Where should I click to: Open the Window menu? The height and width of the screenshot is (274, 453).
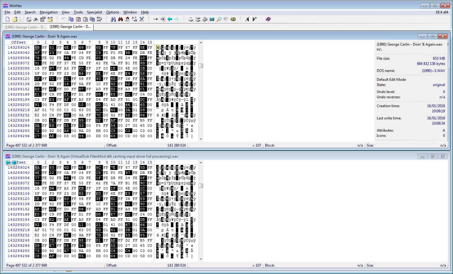(130, 12)
